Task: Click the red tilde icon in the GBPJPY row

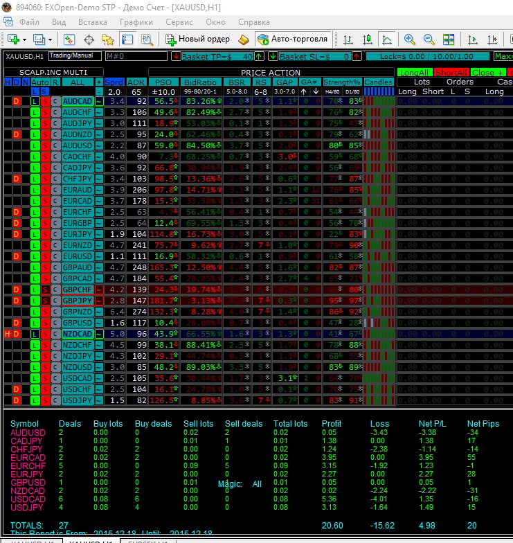Action: pos(100,301)
